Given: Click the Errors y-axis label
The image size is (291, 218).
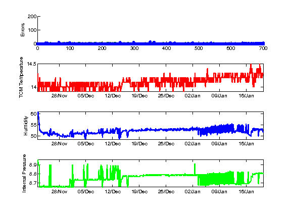Looking at the screenshot, I should pos(22,30).
